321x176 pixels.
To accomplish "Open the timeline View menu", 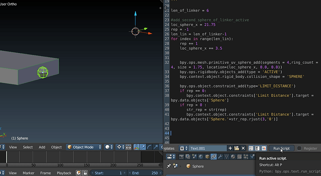I will click(13, 173).
